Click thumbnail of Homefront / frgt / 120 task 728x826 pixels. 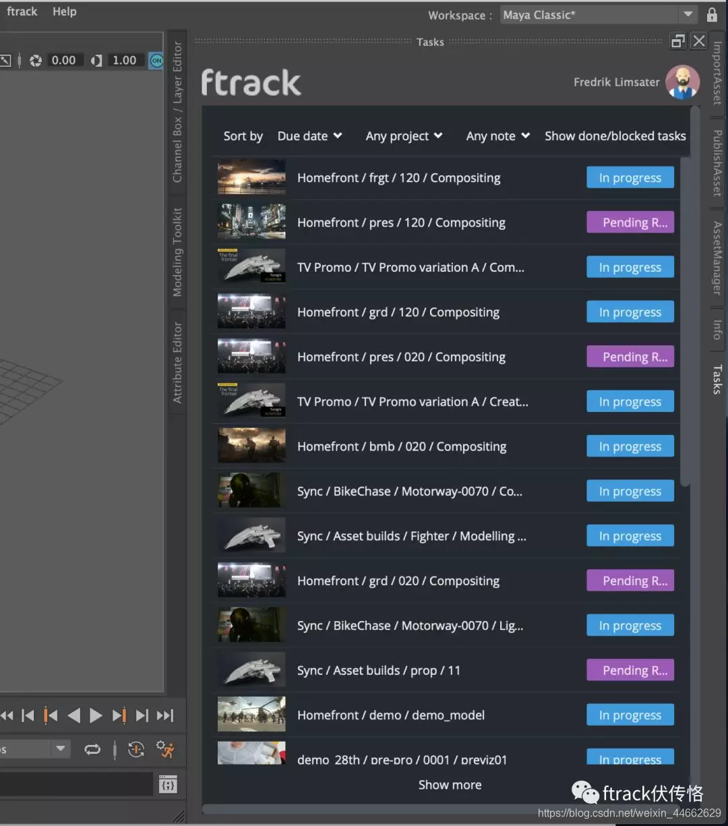pos(251,177)
